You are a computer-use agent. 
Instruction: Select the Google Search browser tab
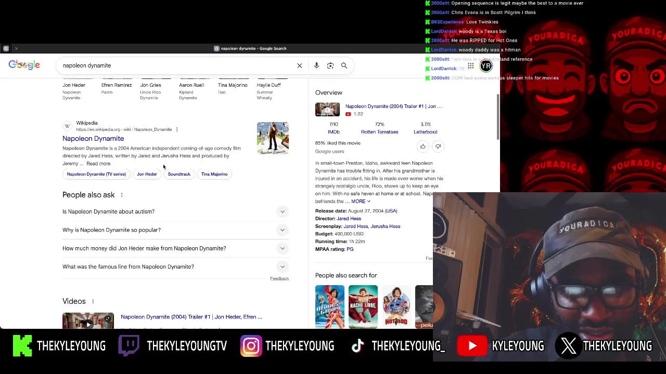click(x=250, y=48)
